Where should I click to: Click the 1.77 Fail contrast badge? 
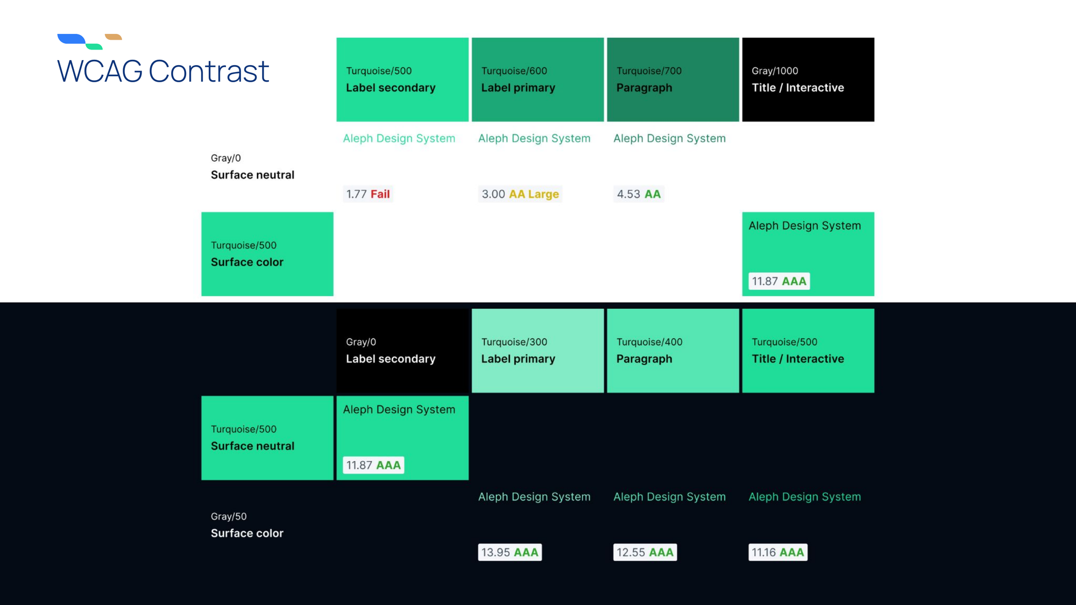(368, 194)
